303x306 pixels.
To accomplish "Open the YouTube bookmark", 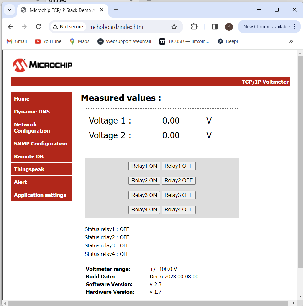I will pyautogui.click(x=48, y=41).
